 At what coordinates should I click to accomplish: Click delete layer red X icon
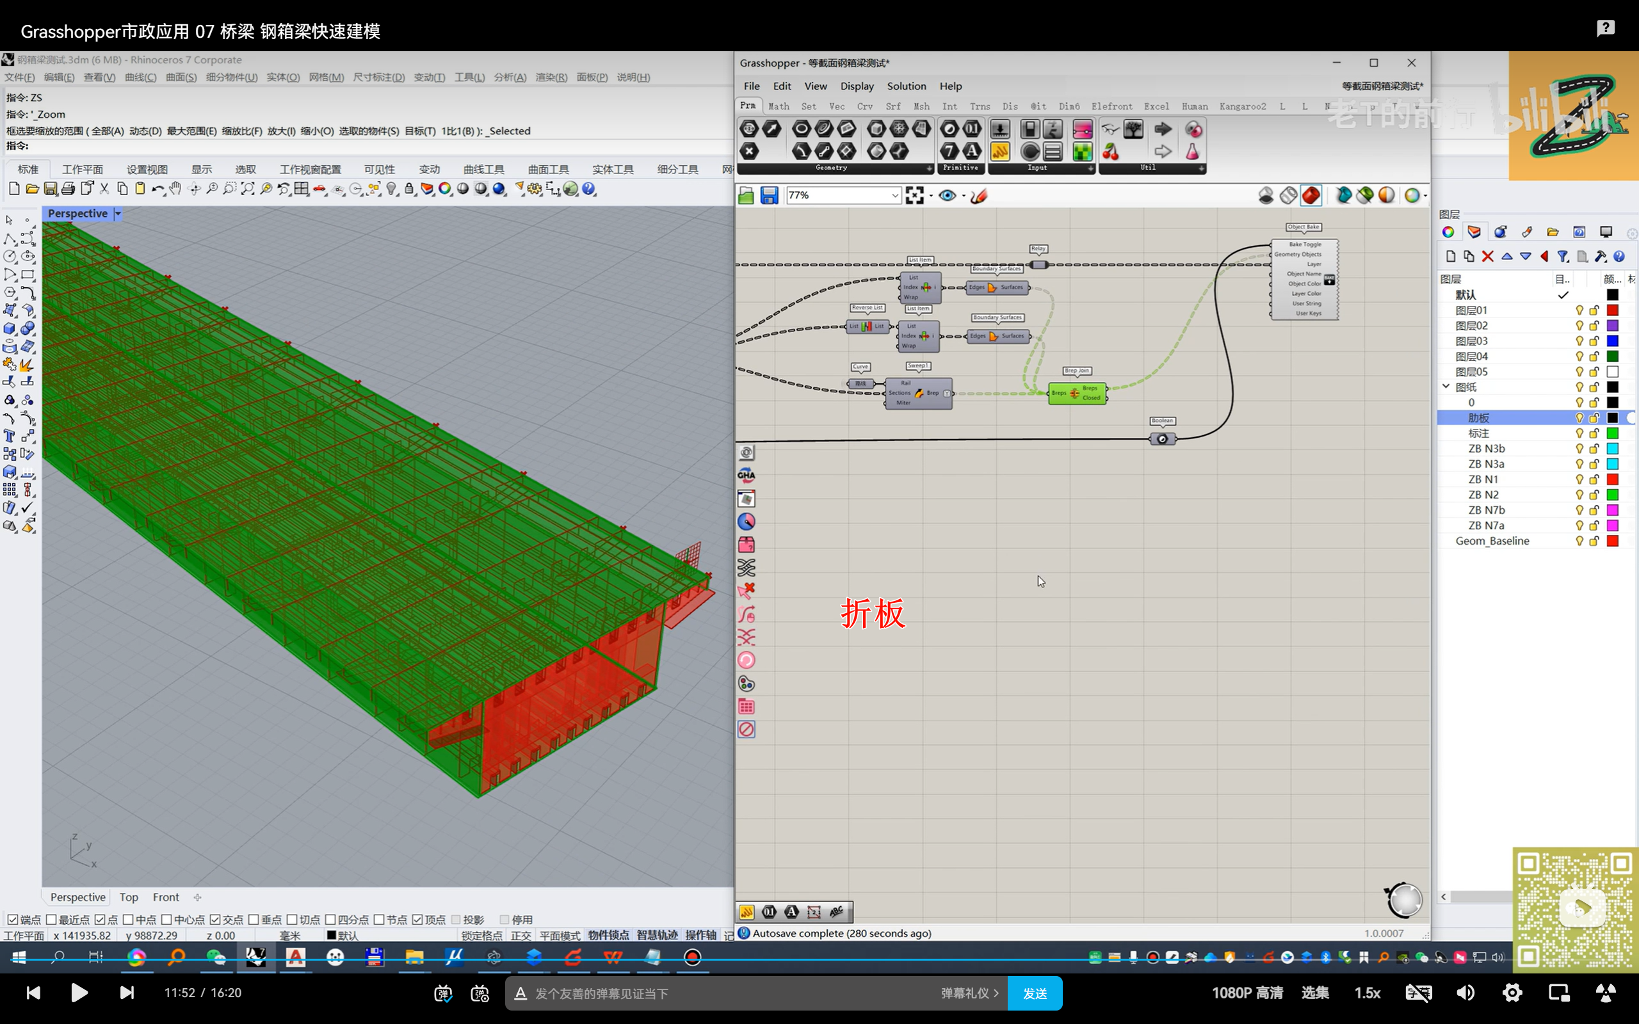point(1487,256)
